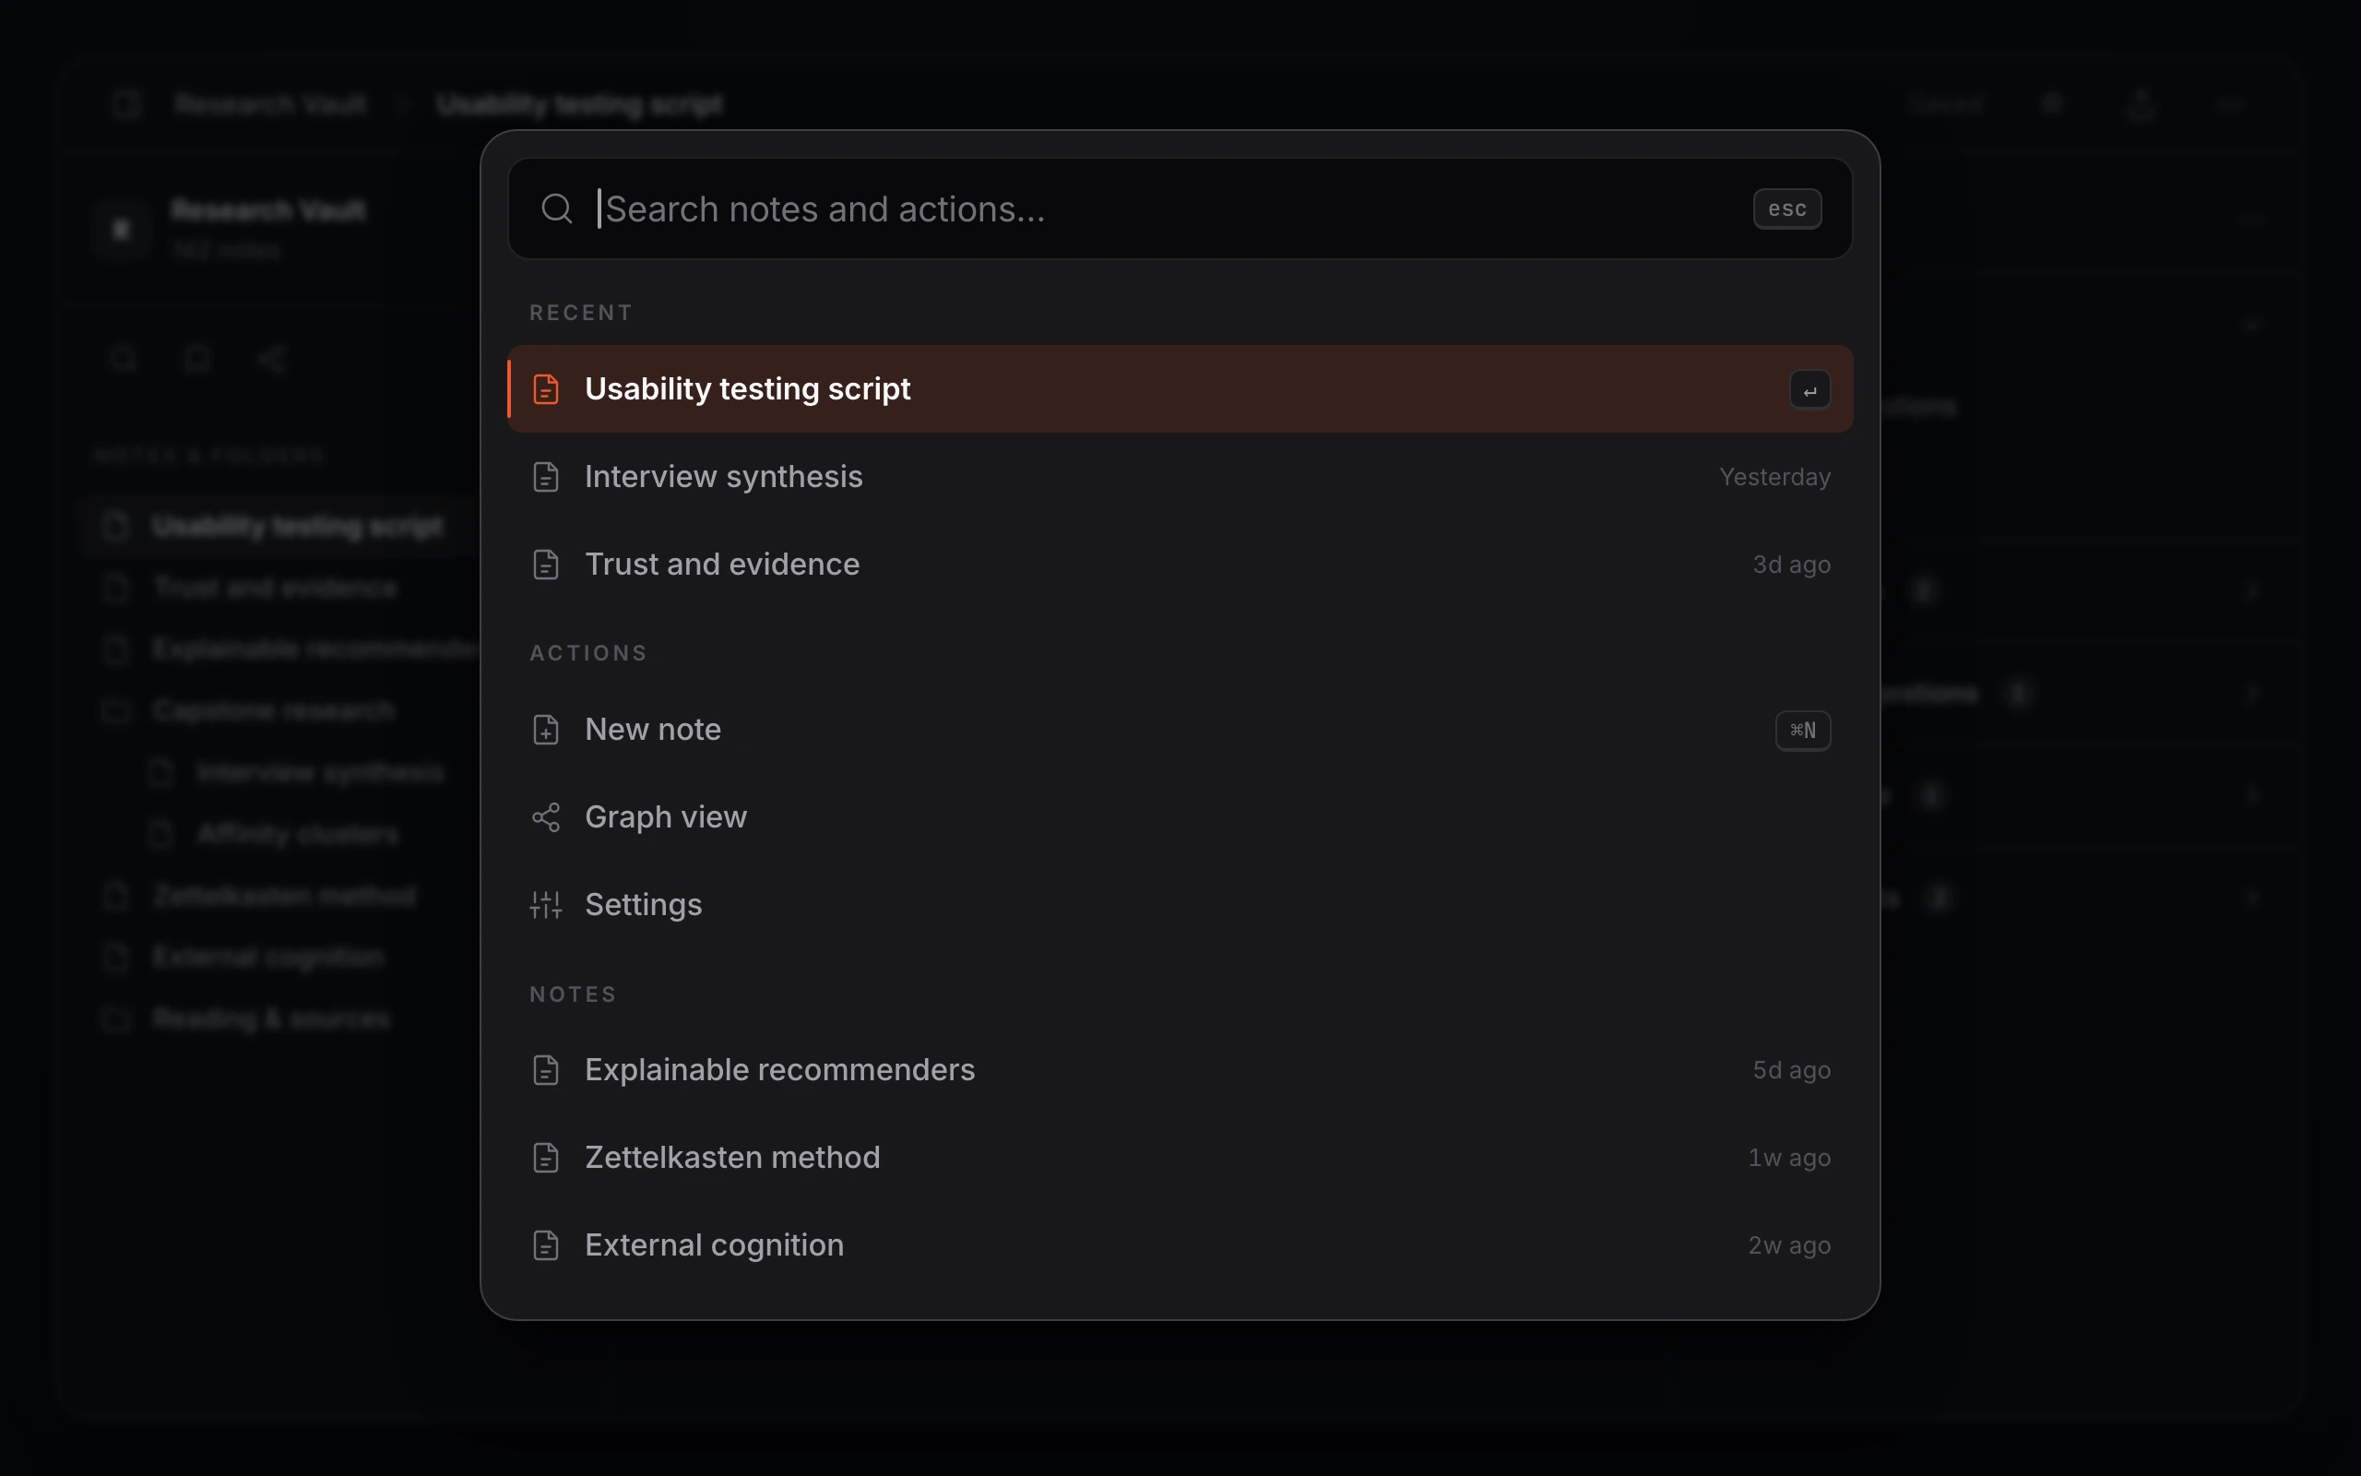The height and width of the screenshot is (1476, 2361).
Task: Click the Research Vault breadcrumb in the background window
Action: point(271,104)
